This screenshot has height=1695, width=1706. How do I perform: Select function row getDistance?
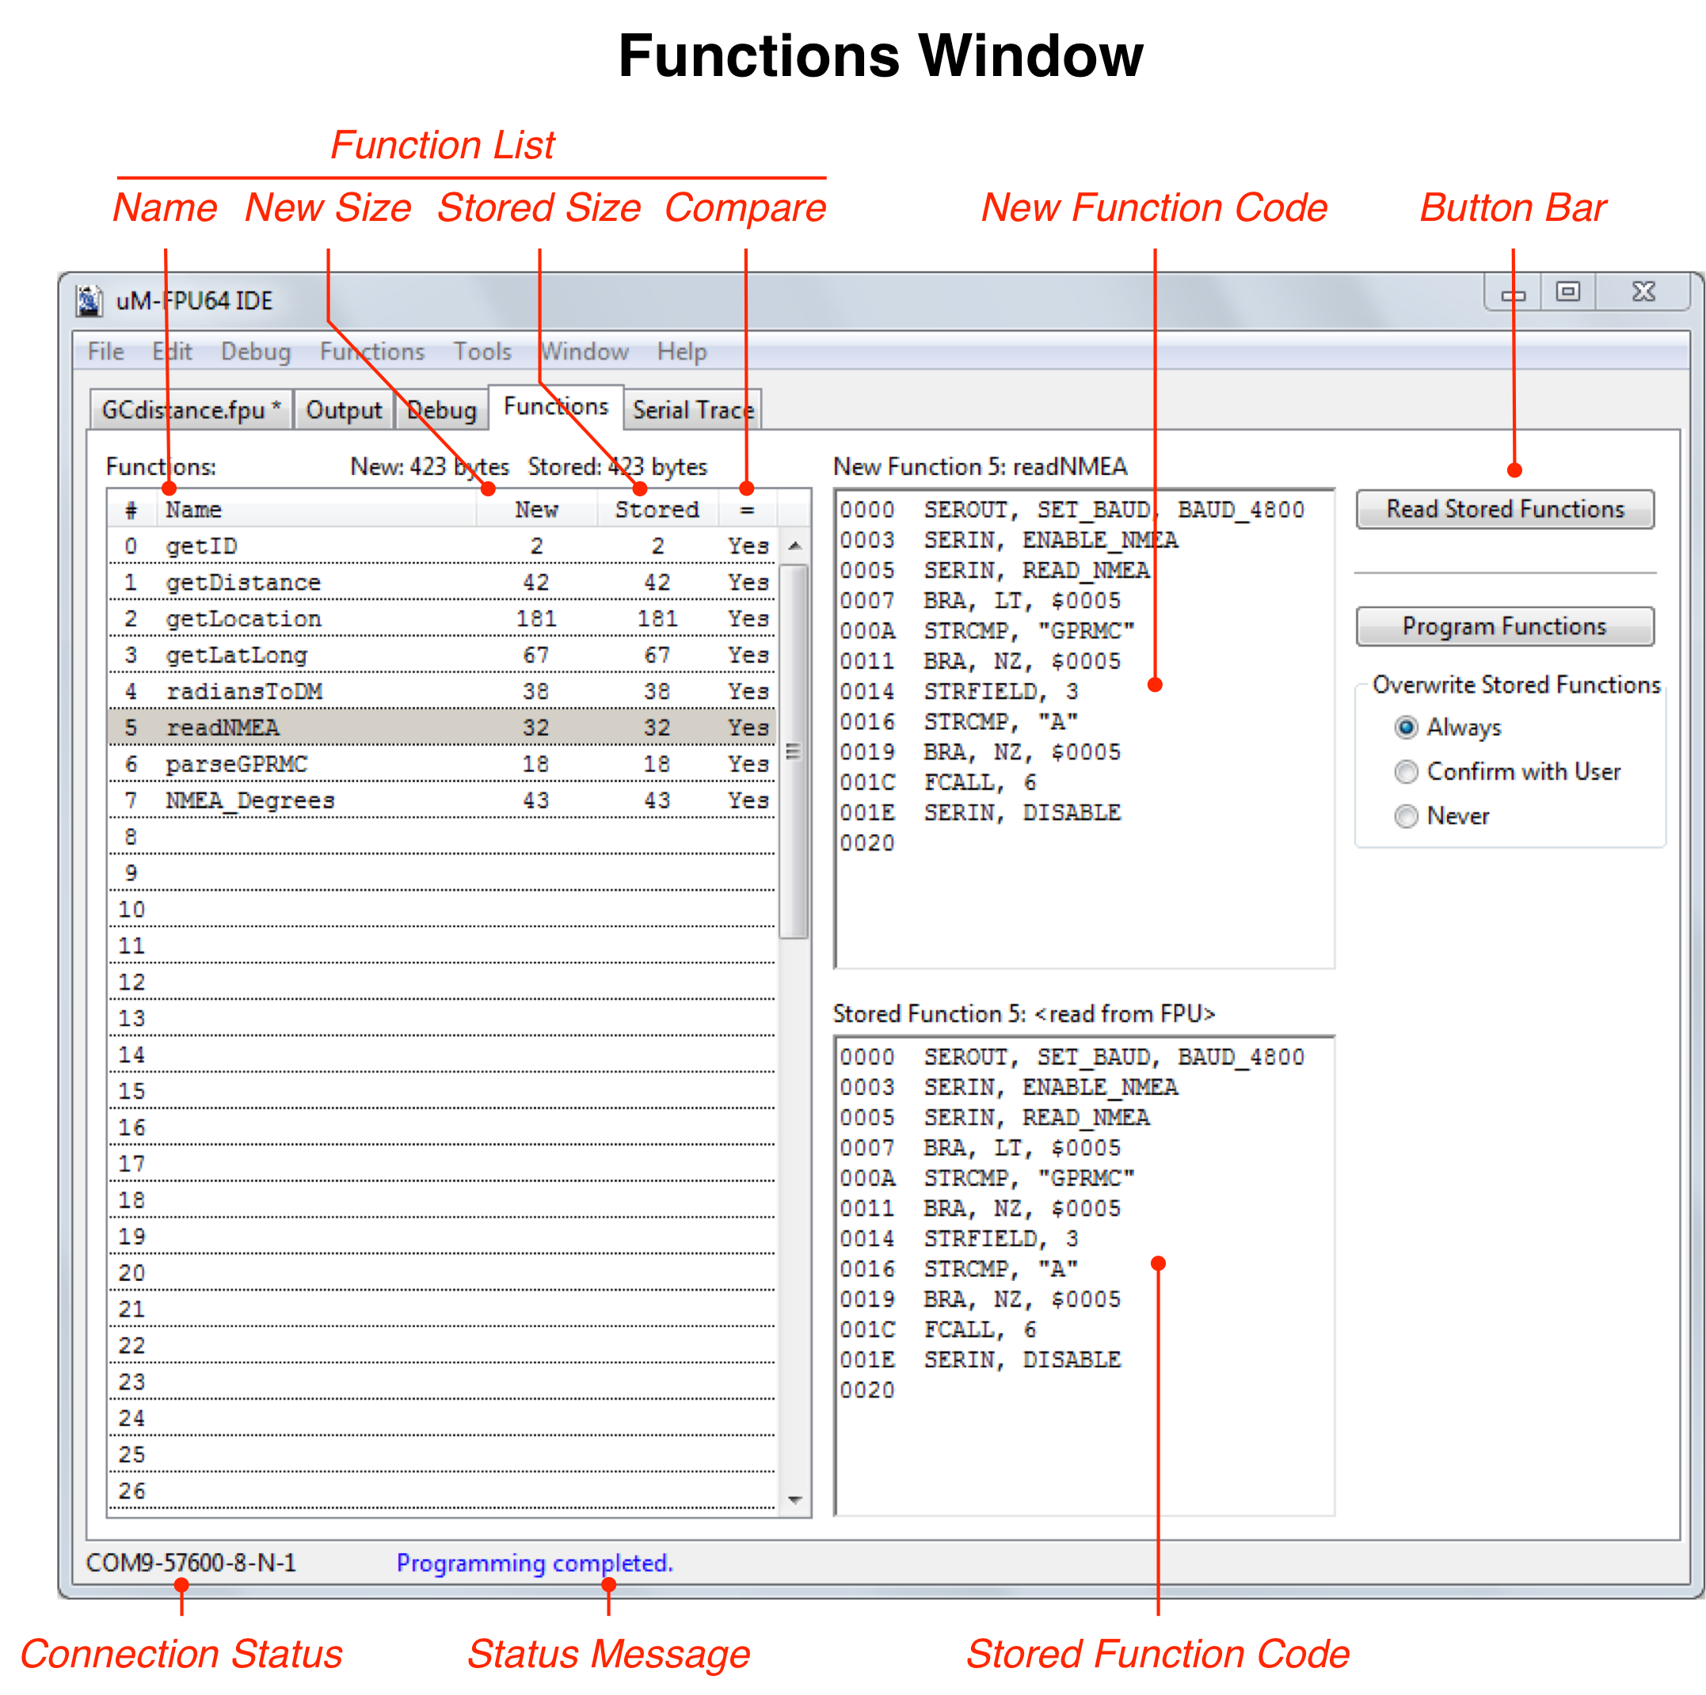(441, 583)
